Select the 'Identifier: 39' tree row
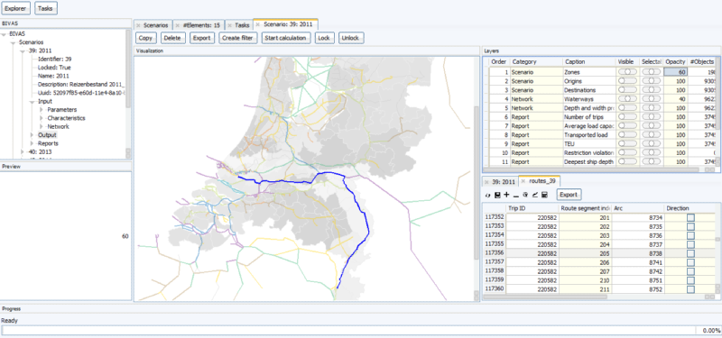The image size is (722, 338). pyautogui.click(x=55, y=59)
